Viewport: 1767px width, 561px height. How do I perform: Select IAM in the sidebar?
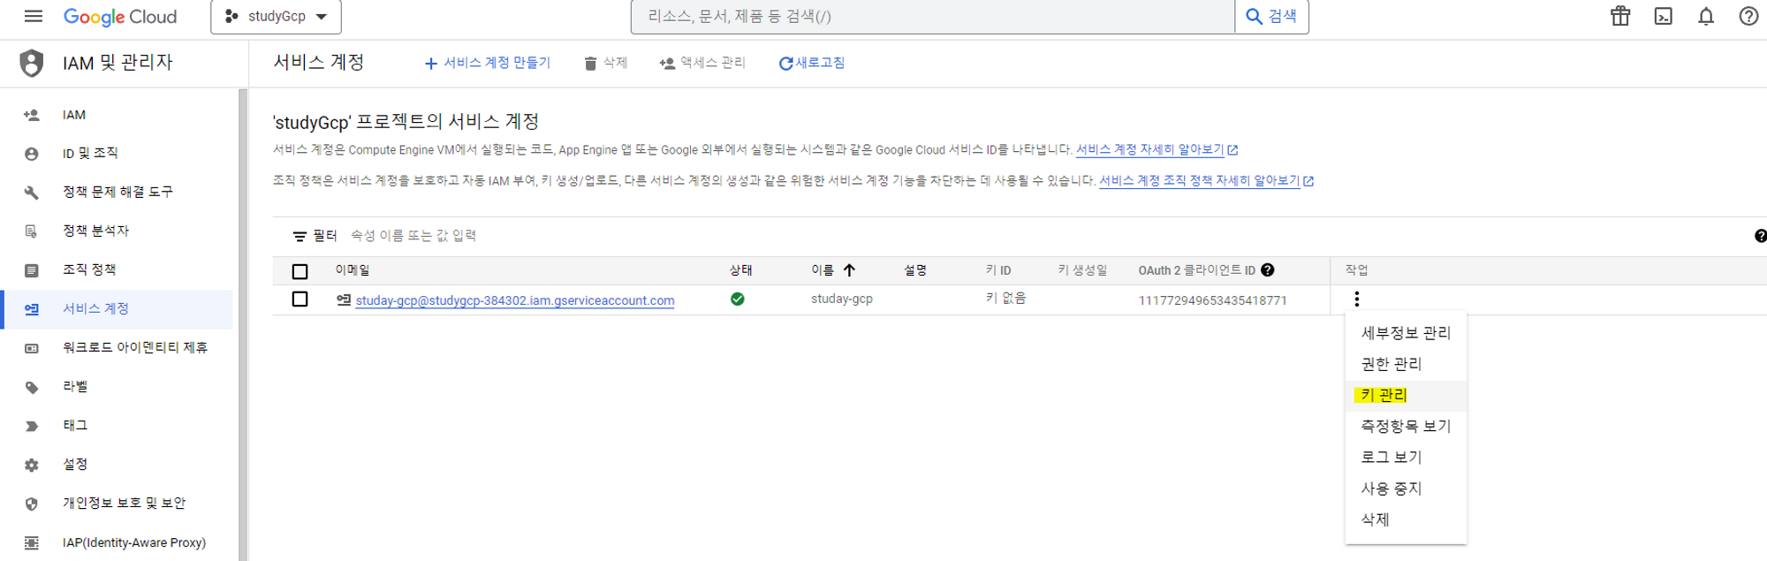click(x=117, y=115)
